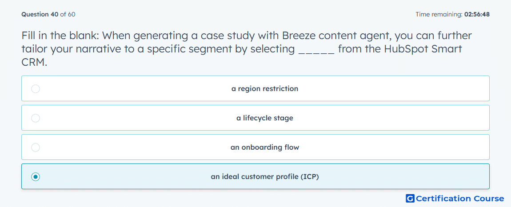Pick the 'an onboarding flow' radio button
Image resolution: width=511 pixels, height=207 pixels.
coord(36,147)
